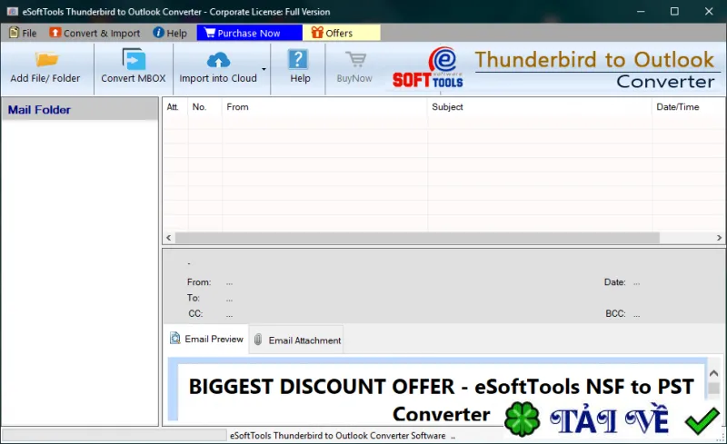Close the converter window
Viewport: 727px width, 444px height.
709,12
